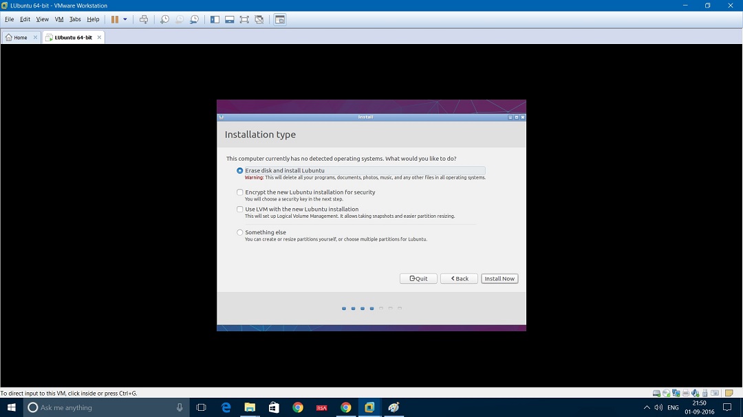Click the USB controller status icon
Screen dimensions: 743x417
705,394
